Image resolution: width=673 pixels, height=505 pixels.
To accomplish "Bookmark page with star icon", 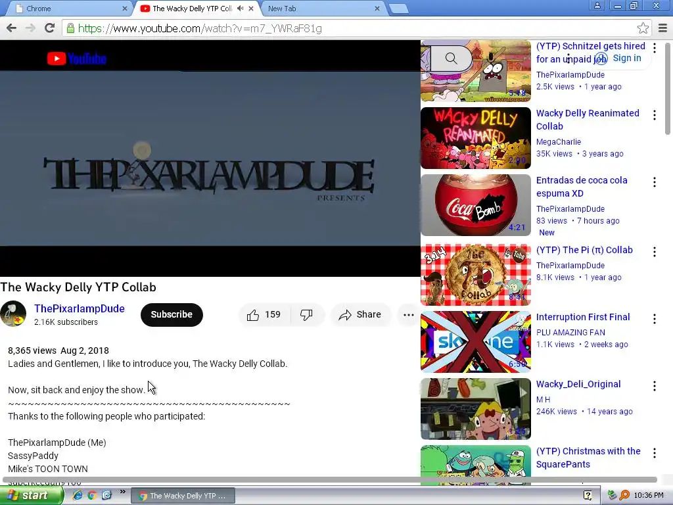I will (643, 28).
